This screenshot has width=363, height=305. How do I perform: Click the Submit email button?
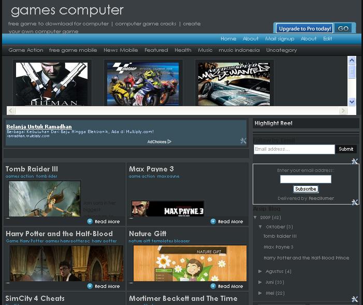pyautogui.click(x=346, y=149)
